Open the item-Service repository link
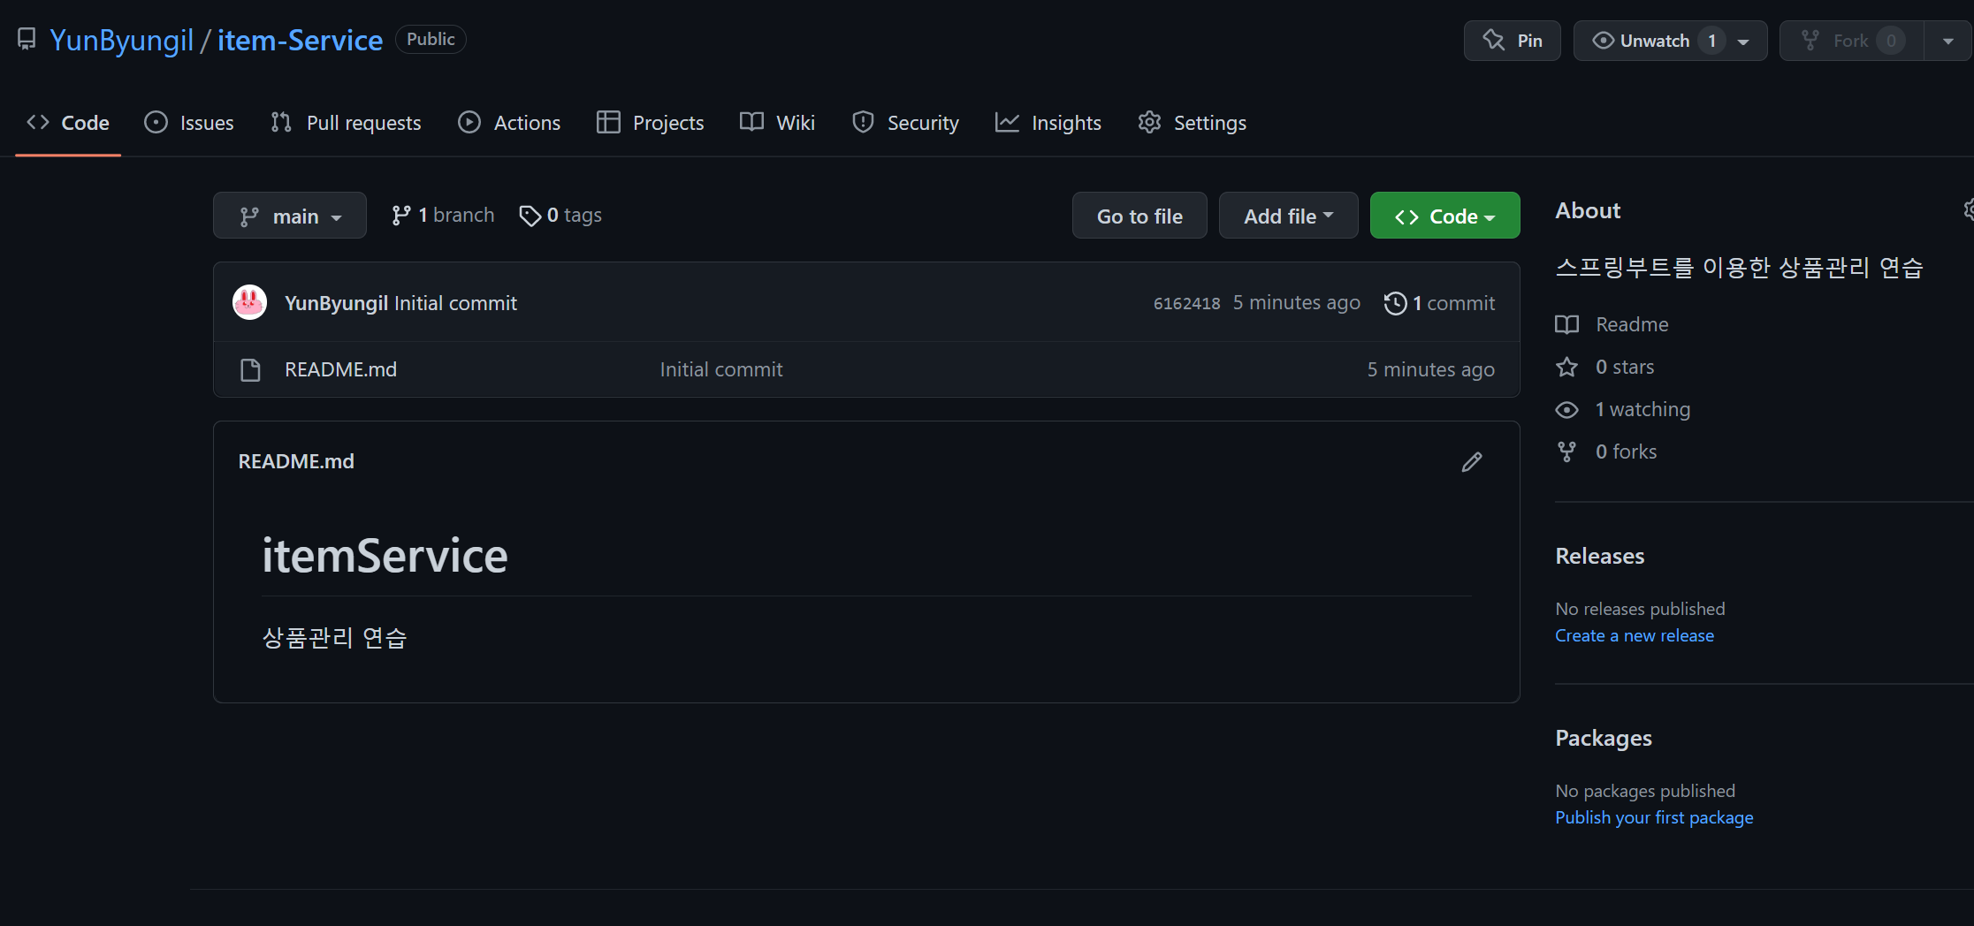Viewport: 1974px width, 926px height. 300,40
